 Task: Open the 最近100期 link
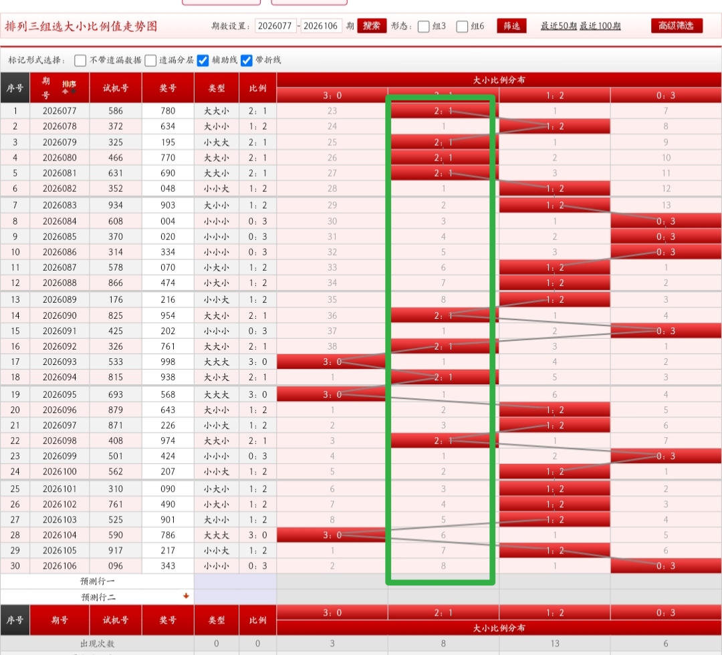pyautogui.click(x=600, y=26)
